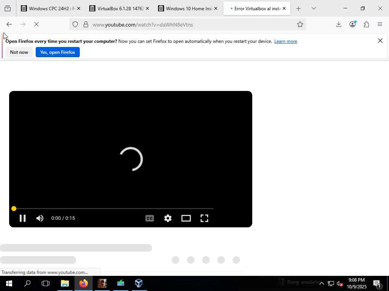Close the Windows 10 Home Insider tab
The image size is (389, 291).
216,8
